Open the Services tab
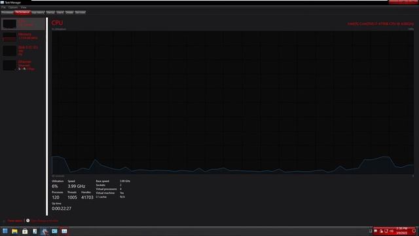 (80, 12)
